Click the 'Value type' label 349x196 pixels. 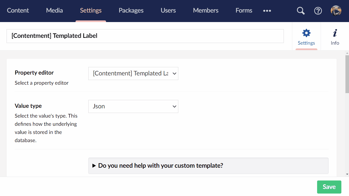[x=28, y=106]
